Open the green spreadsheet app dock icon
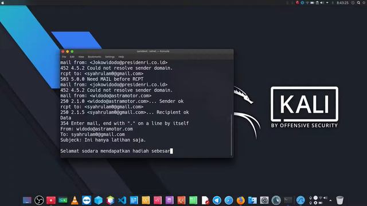Image resolution: width=367 pixels, height=206 pixels. click(x=193, y=200)
